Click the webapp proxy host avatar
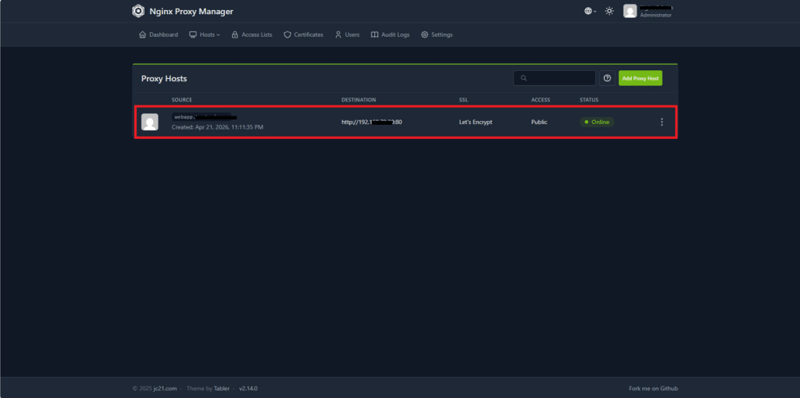This screenshot has width=800, height=398. 149,122
